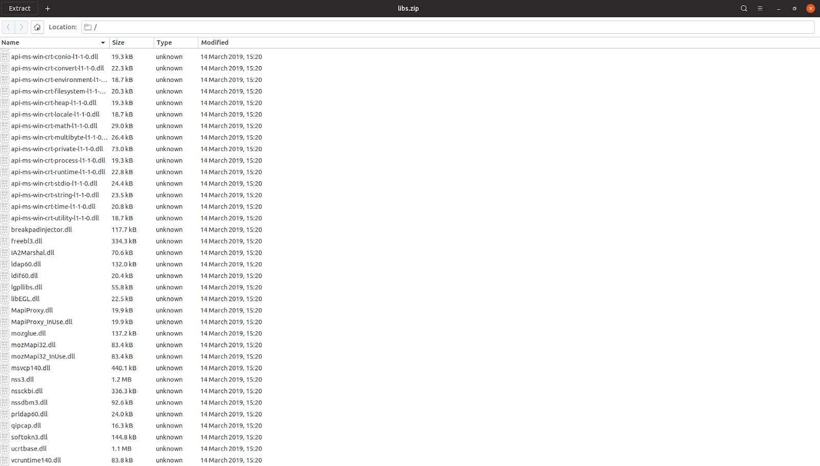Sort by the Size column header
This screenshot has height=466, width=820.
[x=118, y=43]
